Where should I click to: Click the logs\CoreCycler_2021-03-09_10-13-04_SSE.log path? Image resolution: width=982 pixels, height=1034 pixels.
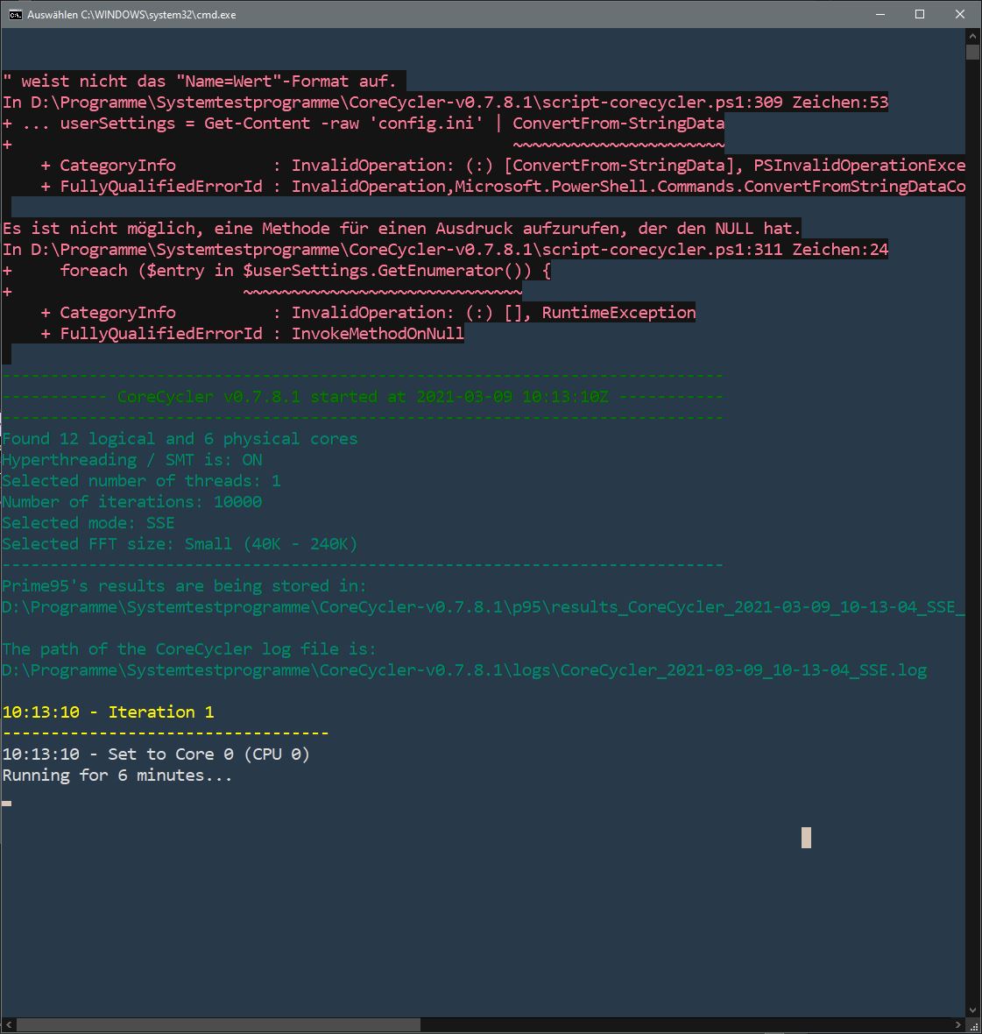(464, 670)
